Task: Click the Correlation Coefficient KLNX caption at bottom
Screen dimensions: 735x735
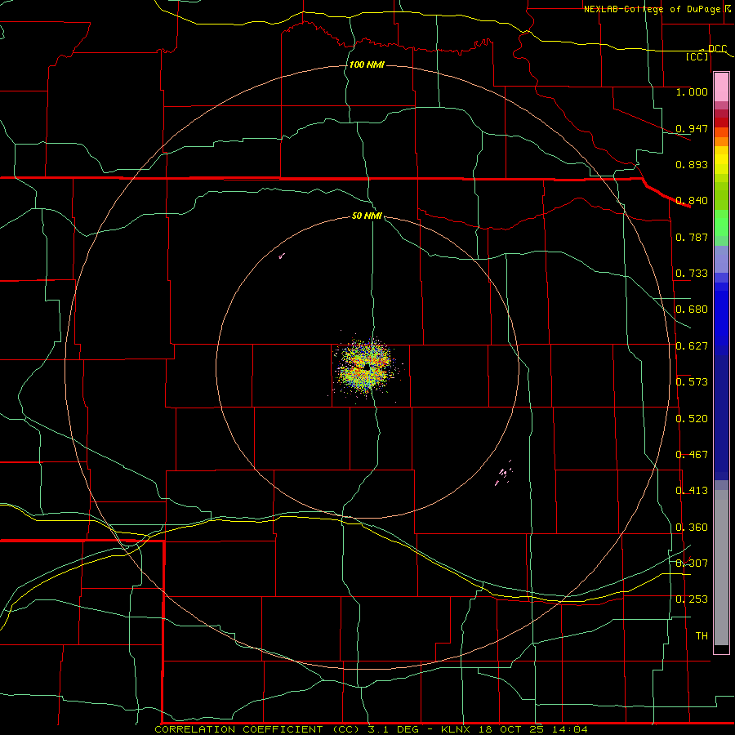Action: click(371, 729)
